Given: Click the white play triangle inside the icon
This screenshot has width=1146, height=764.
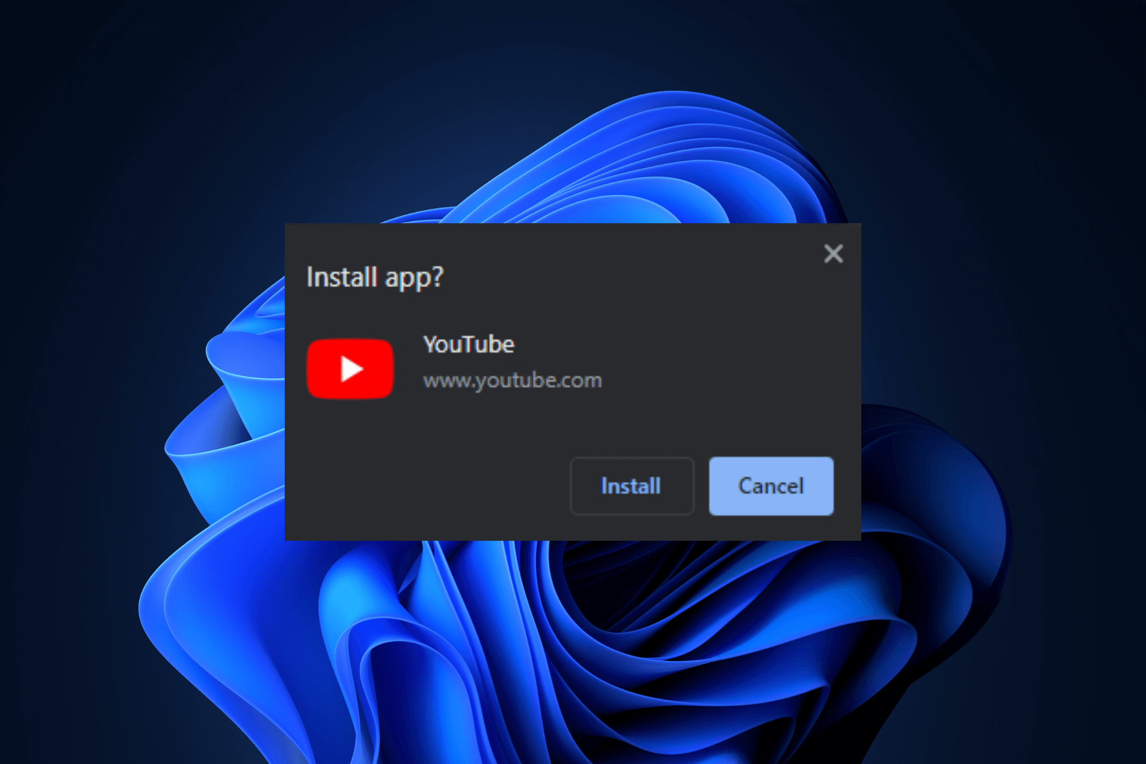Looking at the screenshot, I should (x=352, y=368).
